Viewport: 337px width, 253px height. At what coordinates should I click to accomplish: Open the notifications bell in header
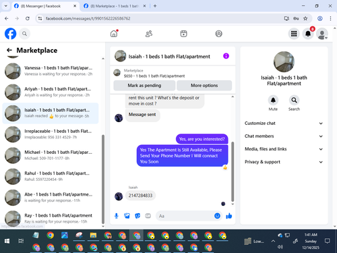coord(308,34)
